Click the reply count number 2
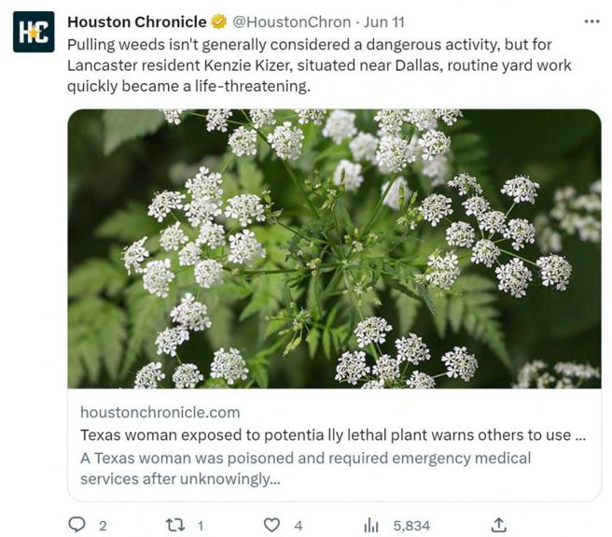Viewport: 612px width, 537px height. 103,526
